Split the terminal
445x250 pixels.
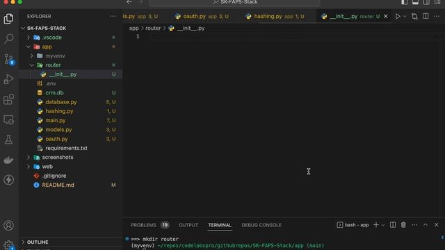[393, 225]
